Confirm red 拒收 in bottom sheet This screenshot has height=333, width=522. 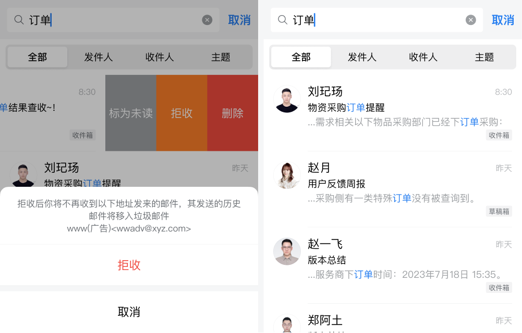(129, 265)
